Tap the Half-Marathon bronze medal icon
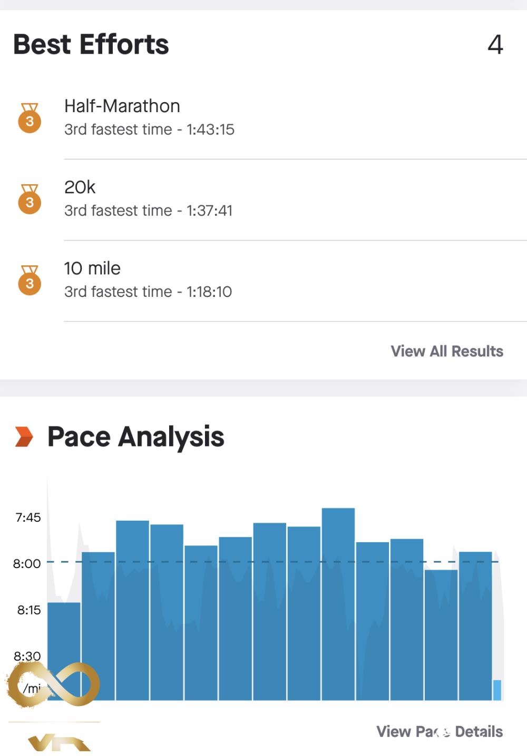This screenshot has width=527, height=756. pyautogui.click(x=30, y=118)
